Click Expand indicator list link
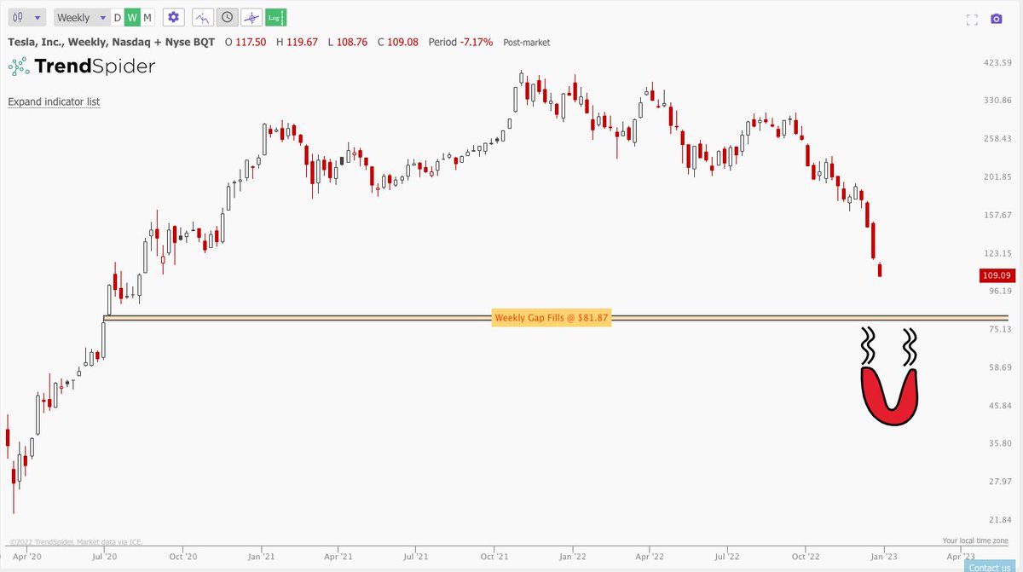1023x572 pixels. point(54,101)
